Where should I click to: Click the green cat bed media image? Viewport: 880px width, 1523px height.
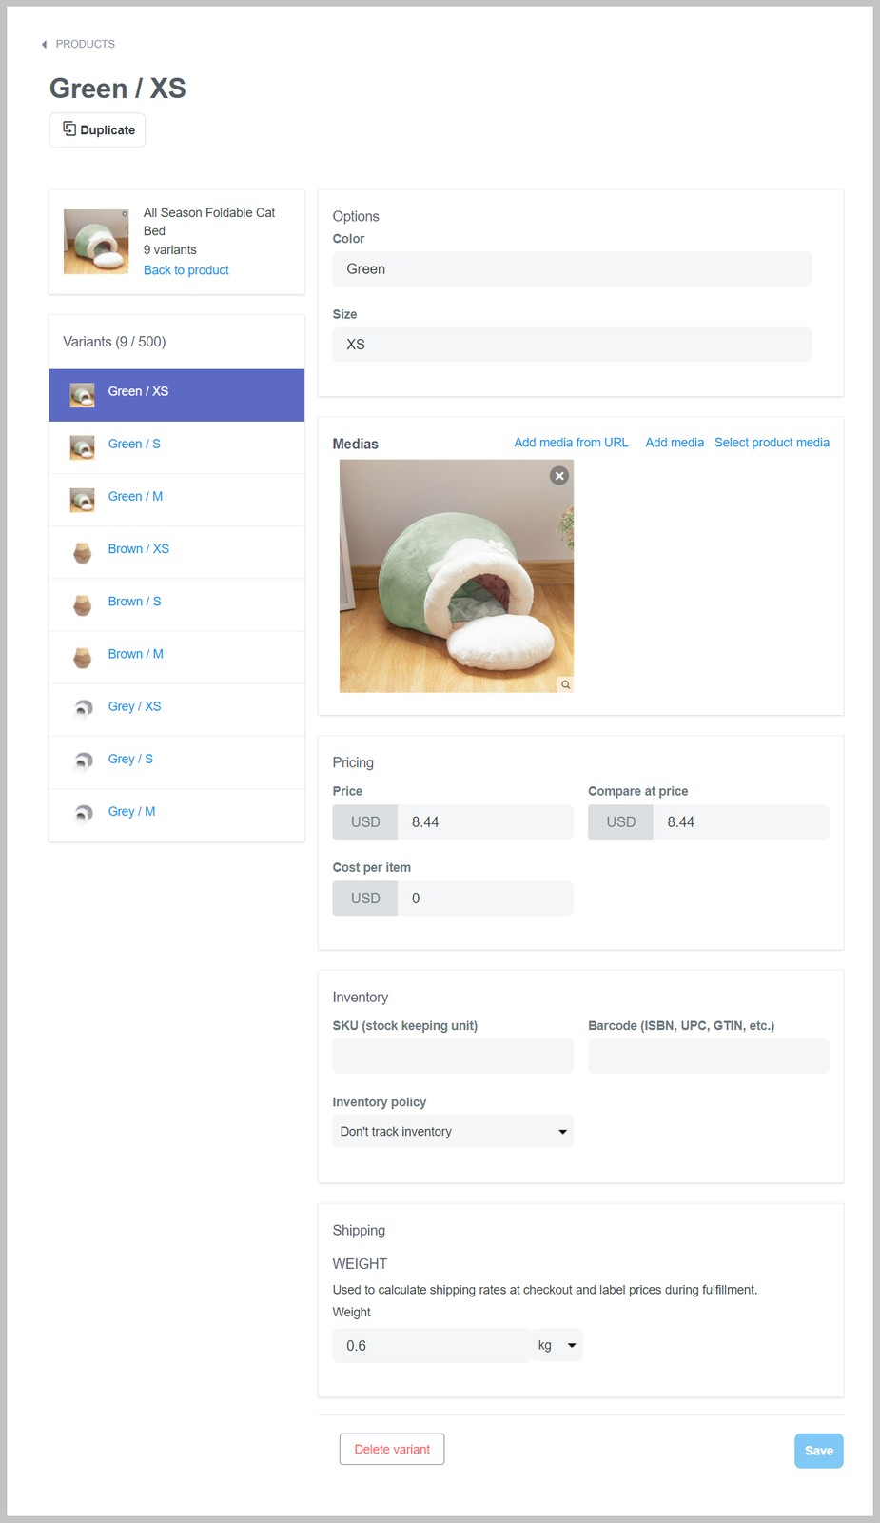[457, 576]
